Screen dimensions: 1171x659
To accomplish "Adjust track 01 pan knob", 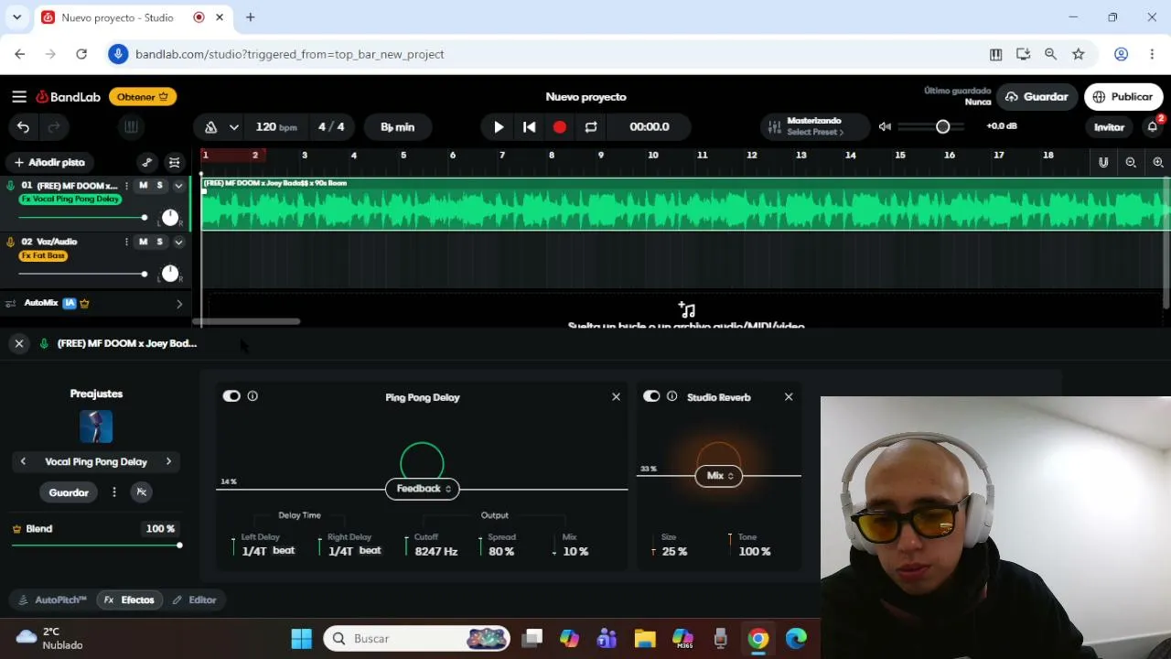I will [170, 218].
